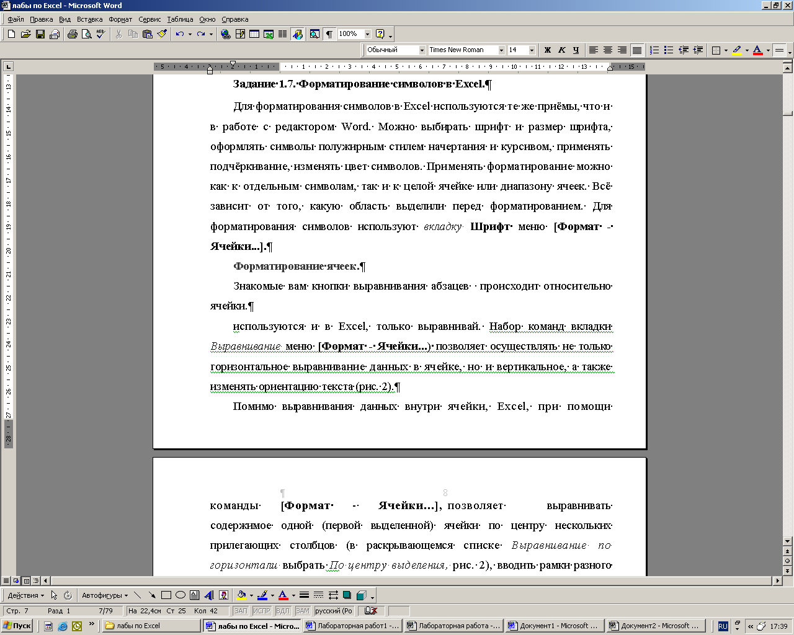794x635 pixels.
Task: Select the Oval drawing tool
Action: pyautogui.click(x=181, y=595)
